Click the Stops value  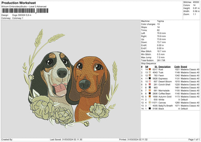coord(158,27)
